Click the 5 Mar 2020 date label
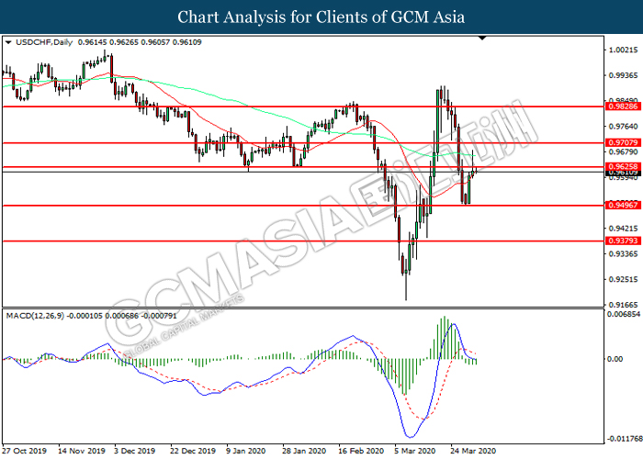The height and width of the screenshot is (459, 643). pyautogui.click(x=415, y=451)
